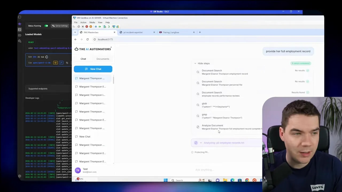This screenshot has height=192, width=342.
Task: Open Chrome from the Windows taskbar
Action: click(x=247, y=180)
